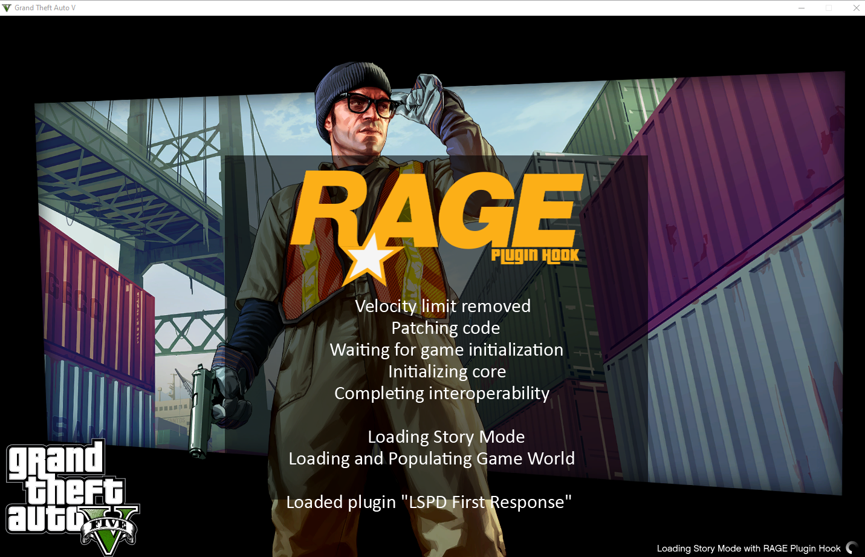Minimize the Grand Theft Auto V window
Screen dimensions: 865x557
point(802,8)
